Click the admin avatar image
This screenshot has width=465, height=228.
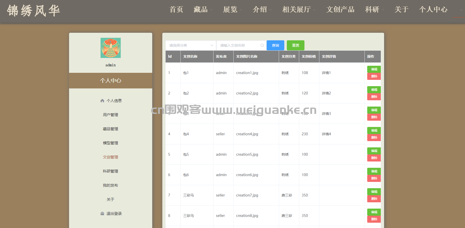pos(110,48)
